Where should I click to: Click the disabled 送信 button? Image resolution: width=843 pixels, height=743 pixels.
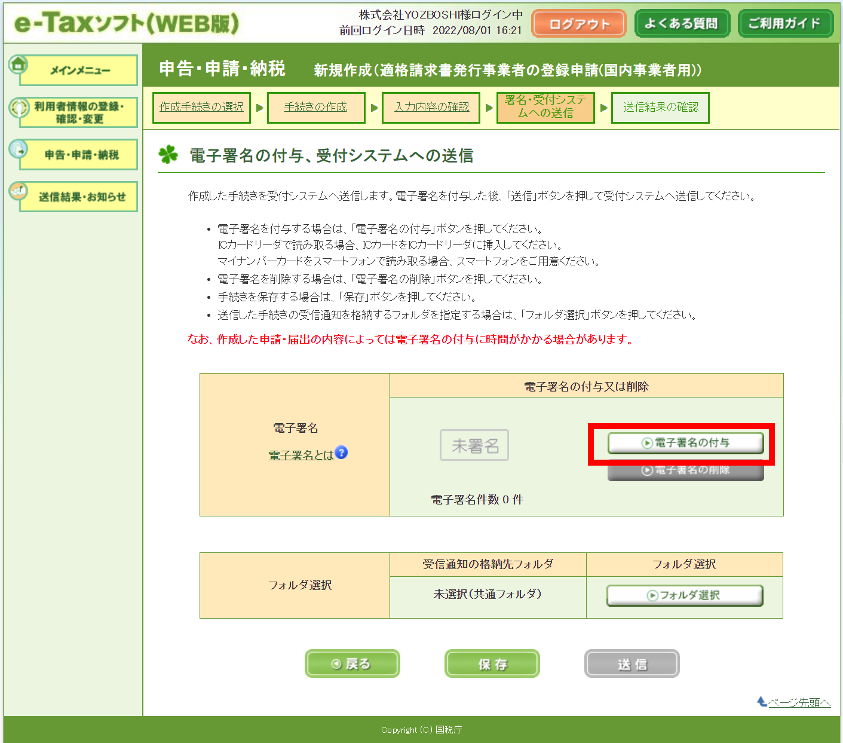(632, 663)
